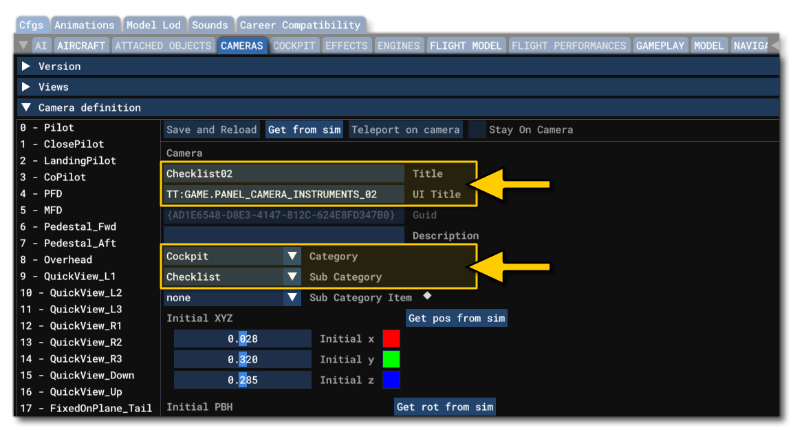Viewport: 793px width, 430px height.
Task: Click the gray triangle left of the AI tab
Action: [23, 45]
